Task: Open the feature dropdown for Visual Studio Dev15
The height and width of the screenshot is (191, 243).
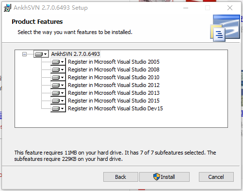Action: coord(58,108)
